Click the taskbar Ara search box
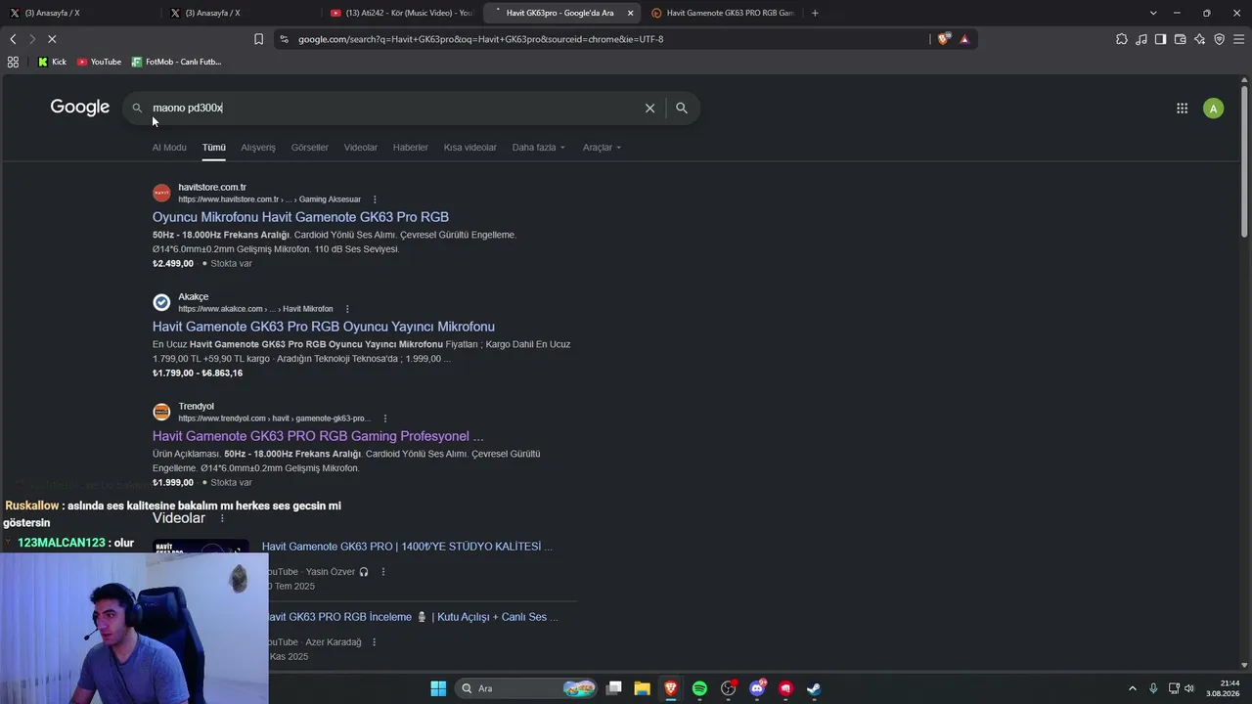 [x=526, y=688]
